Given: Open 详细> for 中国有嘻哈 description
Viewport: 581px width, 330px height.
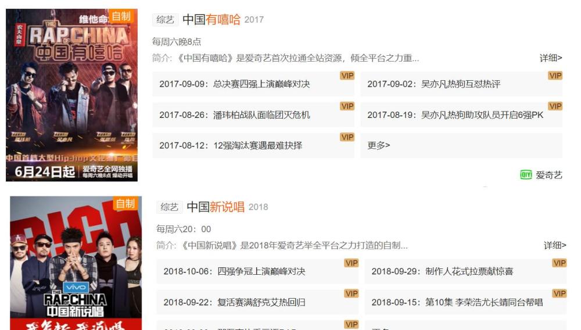Looking at the screenshot, I should (551, 58).
